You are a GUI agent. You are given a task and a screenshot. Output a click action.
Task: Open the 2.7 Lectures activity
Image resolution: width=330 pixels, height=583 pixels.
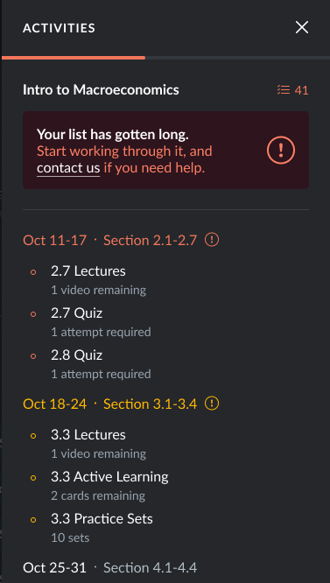(88, 271)
